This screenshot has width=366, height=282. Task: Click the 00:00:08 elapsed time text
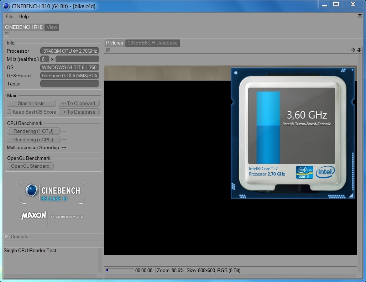144,270
